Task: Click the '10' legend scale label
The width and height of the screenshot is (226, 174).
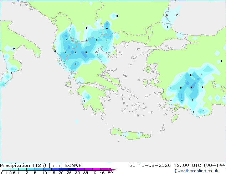Action: coord(45,173)
